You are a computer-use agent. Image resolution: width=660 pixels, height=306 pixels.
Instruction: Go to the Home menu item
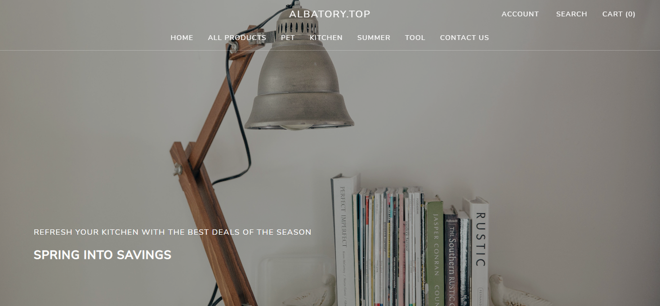[182, 38]
